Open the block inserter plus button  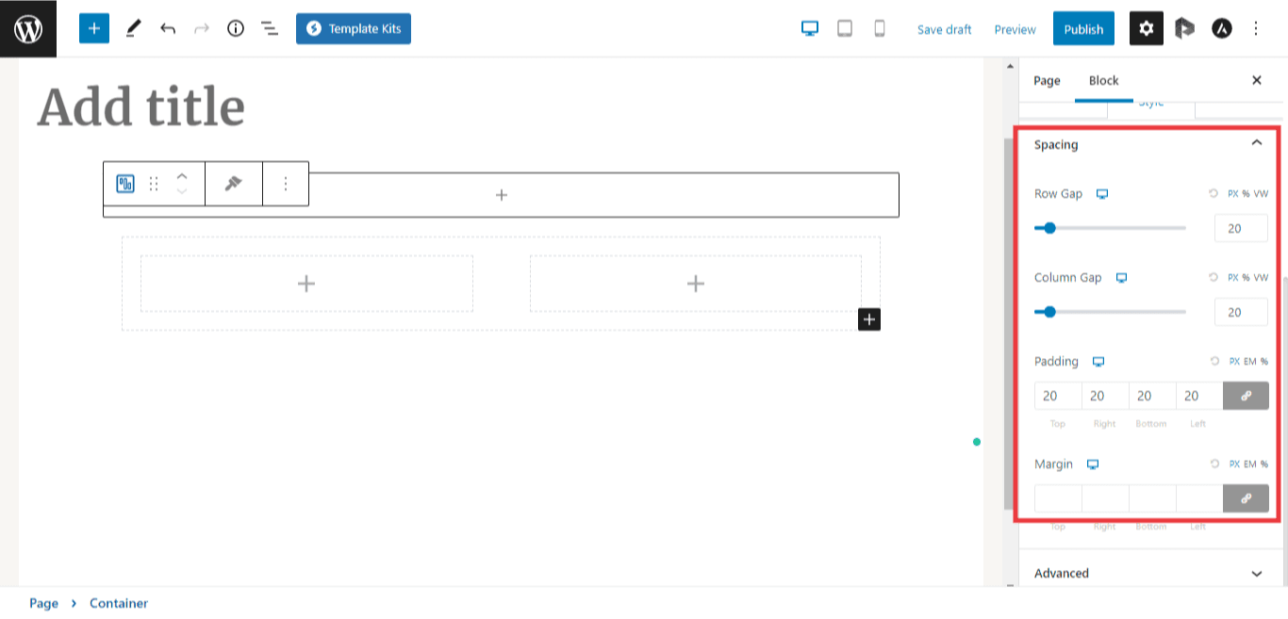pos(94,28)
